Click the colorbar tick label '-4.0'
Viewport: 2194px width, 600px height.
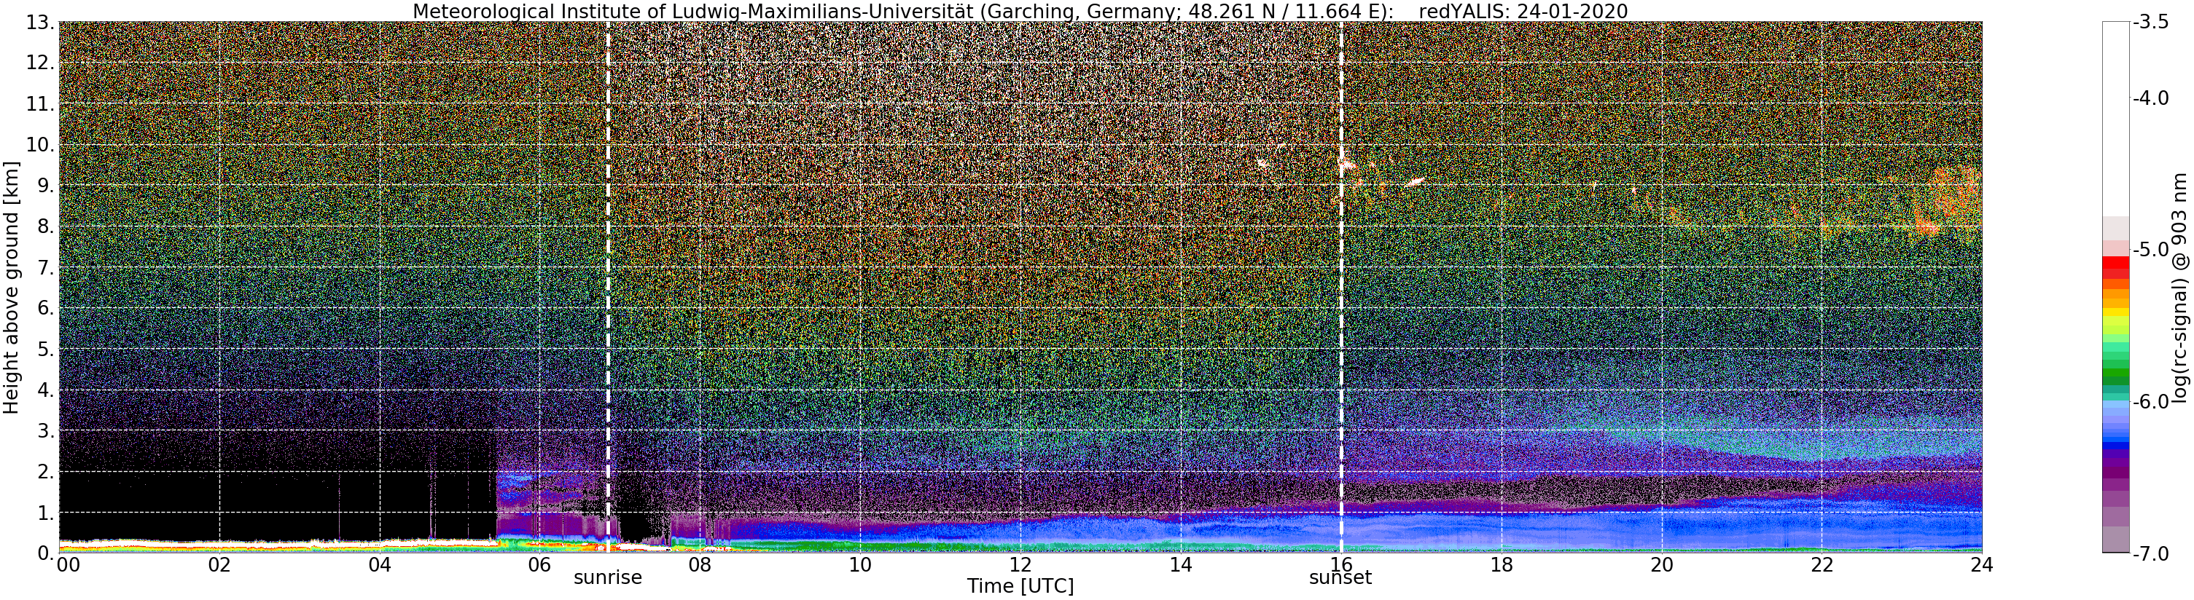click(x=2152, y=98)
